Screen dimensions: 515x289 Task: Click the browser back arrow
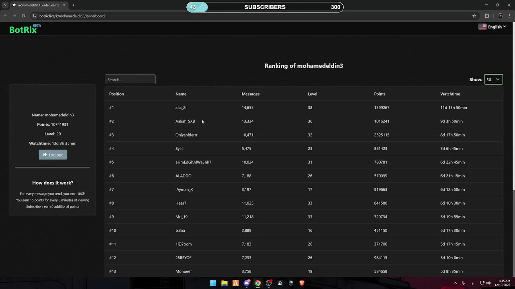coord(6,16)
